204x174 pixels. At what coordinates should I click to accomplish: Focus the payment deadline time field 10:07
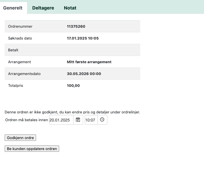tap(91, 120)
